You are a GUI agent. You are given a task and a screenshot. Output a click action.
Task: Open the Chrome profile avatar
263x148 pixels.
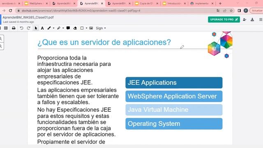click(246, 11)
